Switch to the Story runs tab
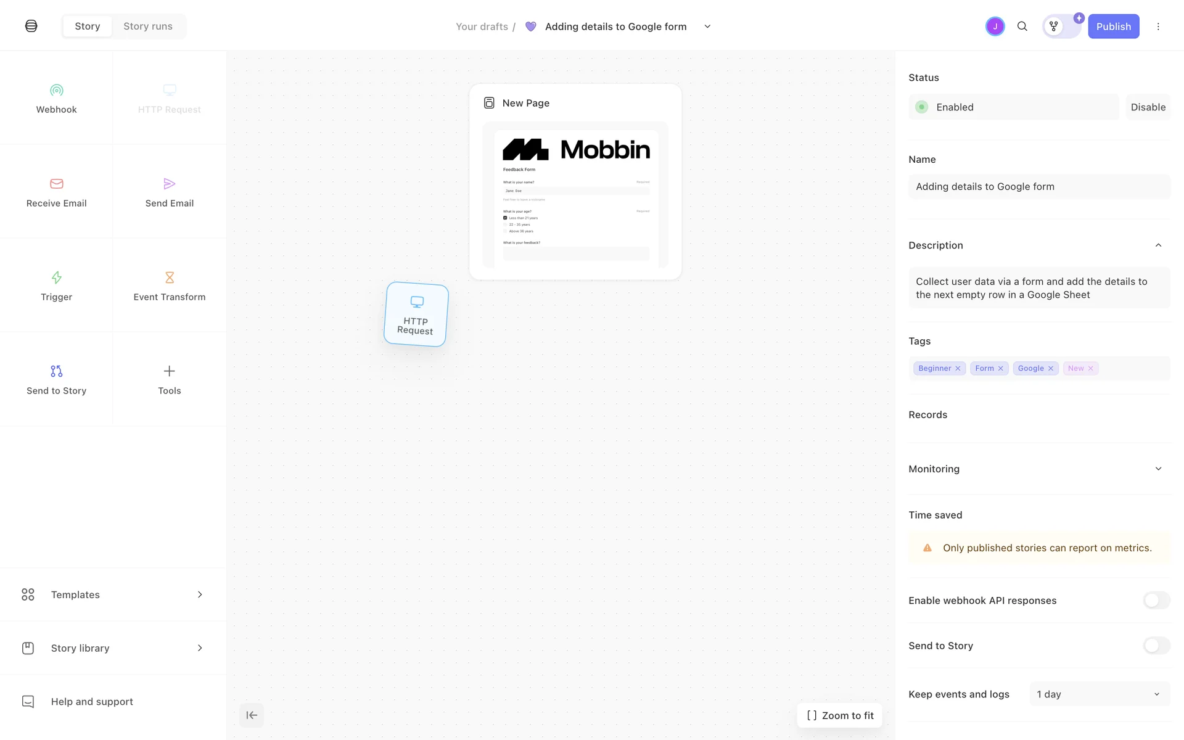 [x=148, y=27]
